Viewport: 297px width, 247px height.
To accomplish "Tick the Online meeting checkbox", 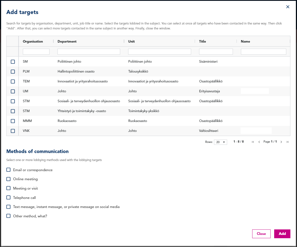I will pos(9,179).
